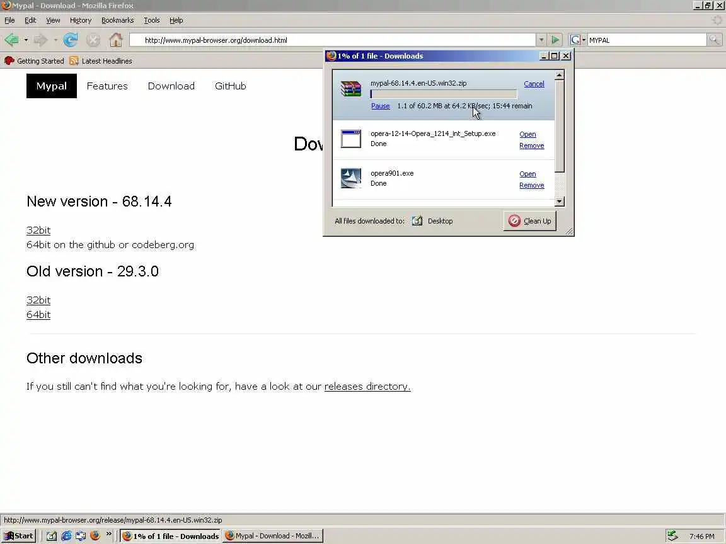Viewport: 726px width, 544px height.
Task: Expand the URL bar history dropdown
Action: 541,40
